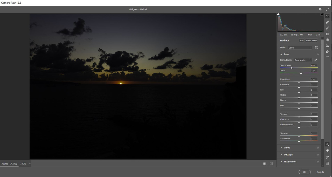This screenshot has width=332, height=177.
Task: Select the Zoom magnifier tool
Action: pyautogui.click(x=327, y=144)
